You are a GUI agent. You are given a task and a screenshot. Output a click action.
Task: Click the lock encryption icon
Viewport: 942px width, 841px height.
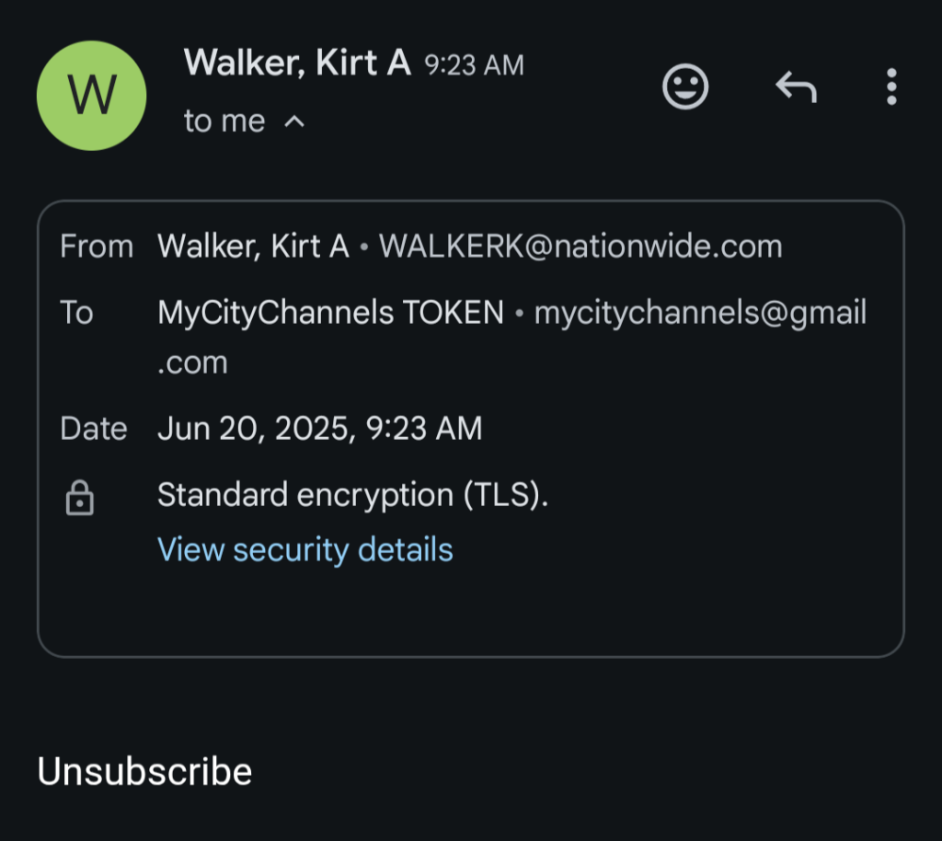80,498
